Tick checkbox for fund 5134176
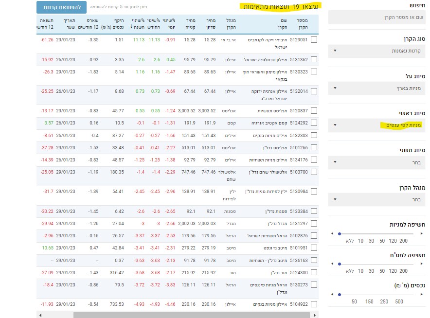This screenshot has height=318, width=430. click(x=314, y=160)
